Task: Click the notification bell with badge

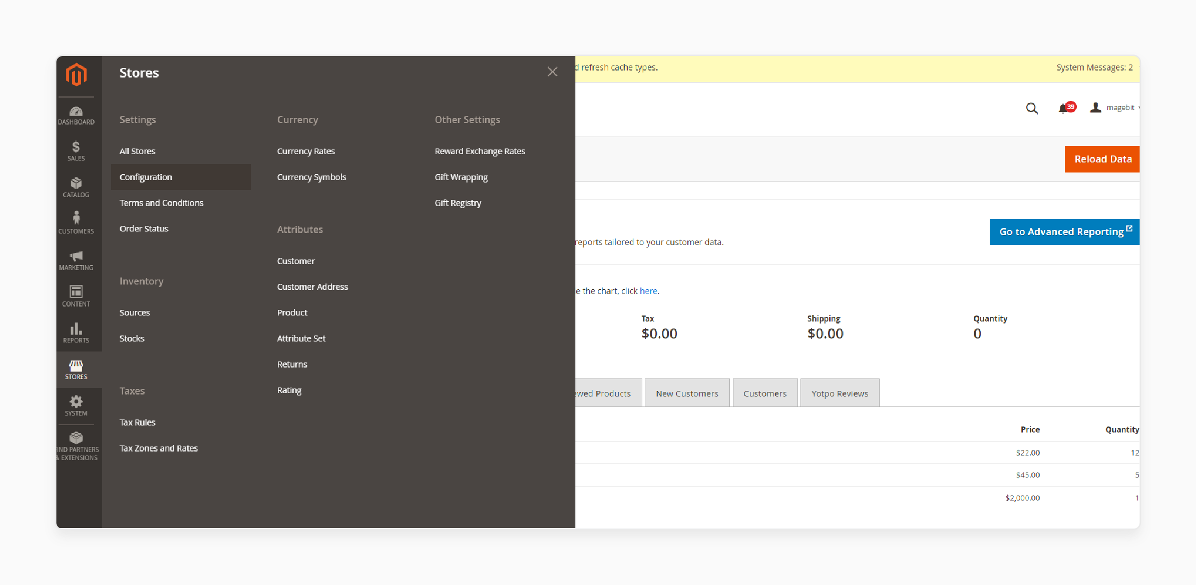Action: point(1065,108)
